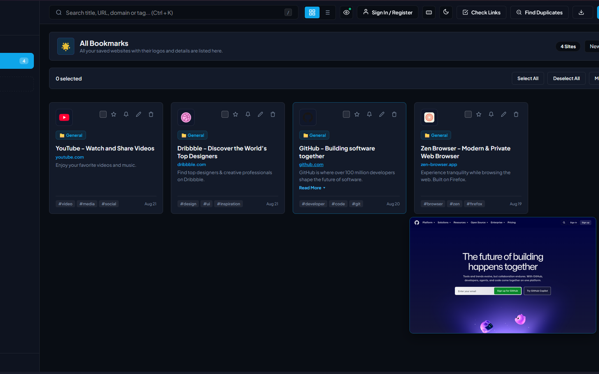Star the YouTube bookmark
Viewport: 599px width, 374px height.
point(114,114)
